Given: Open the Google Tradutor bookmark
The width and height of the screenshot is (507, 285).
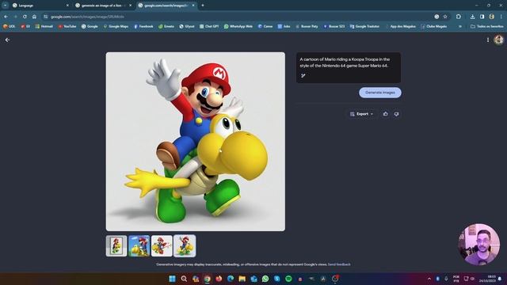Looking at the screenshot, I should pyautogui.click(x=364, y=26).
